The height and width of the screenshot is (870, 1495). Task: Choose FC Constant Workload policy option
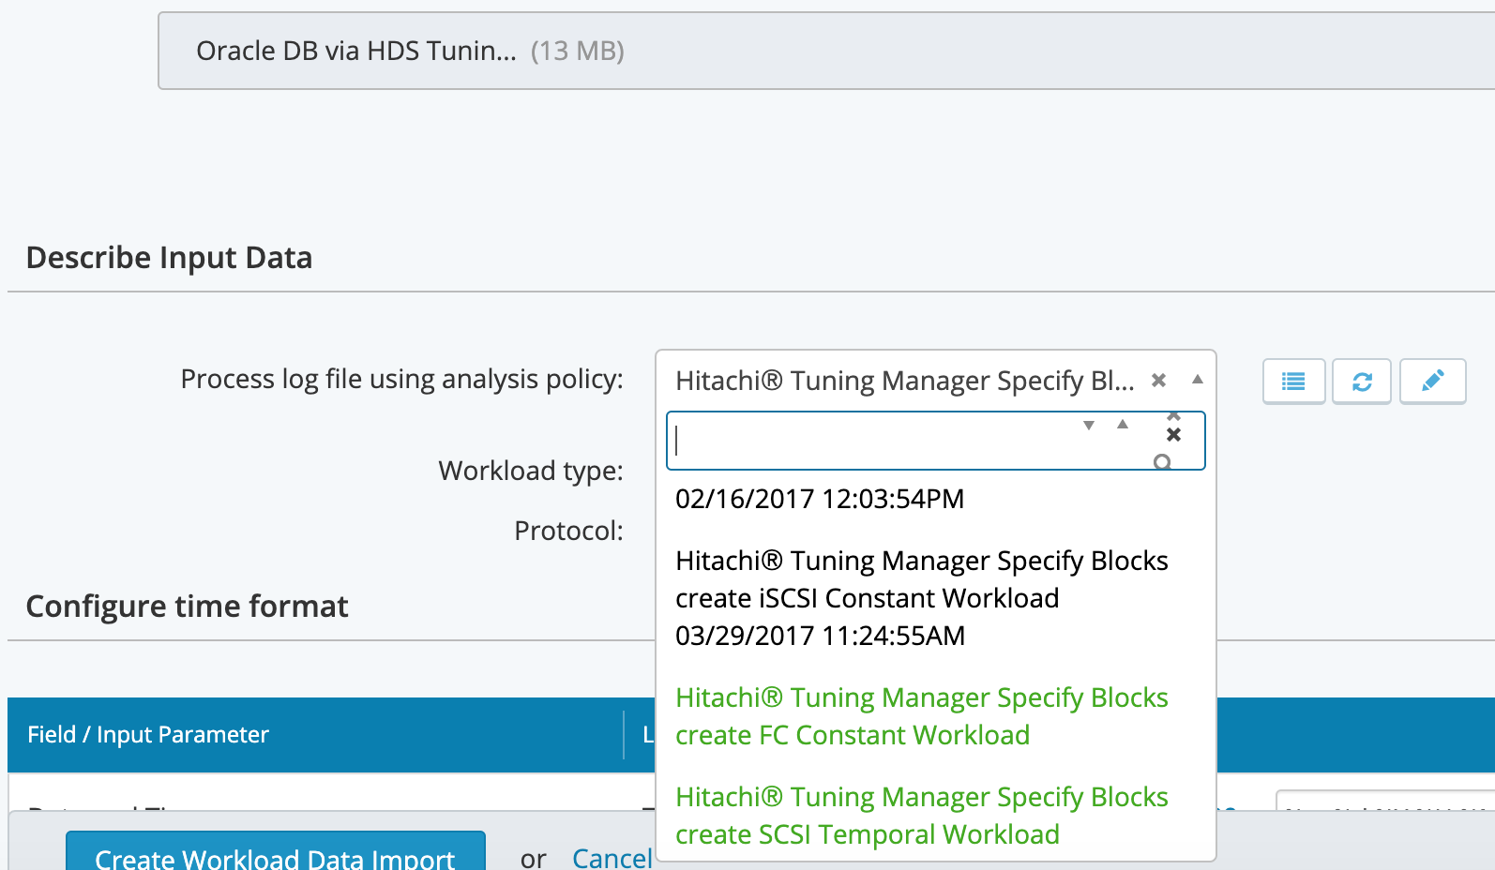(935, 716)
